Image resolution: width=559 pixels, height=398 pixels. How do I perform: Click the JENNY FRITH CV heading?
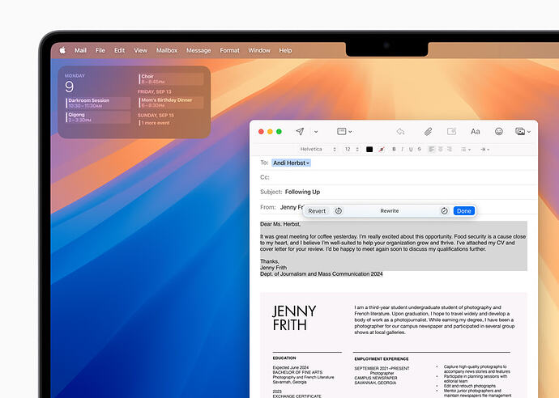coord(294,318)
